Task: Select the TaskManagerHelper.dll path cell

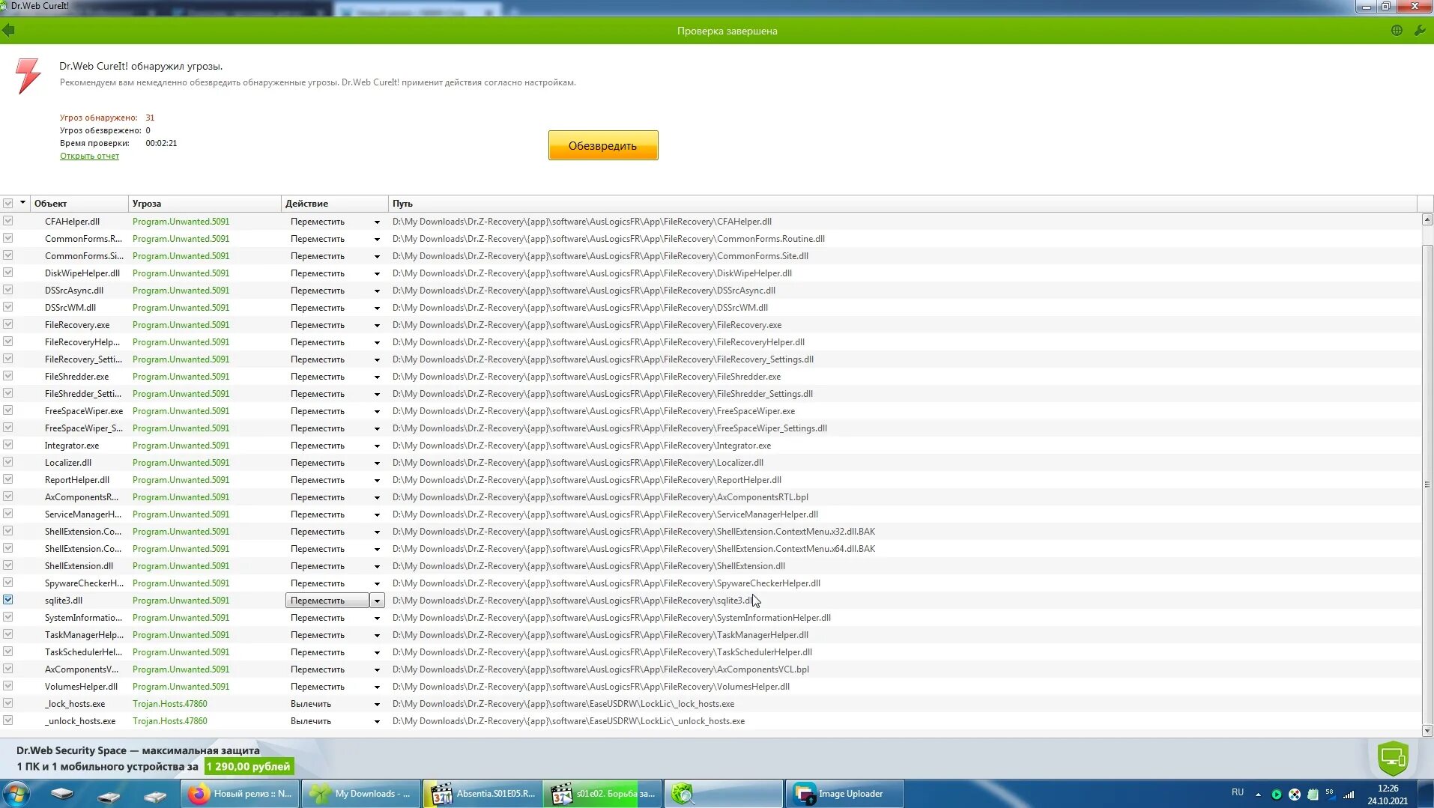Action: [600, 635]
